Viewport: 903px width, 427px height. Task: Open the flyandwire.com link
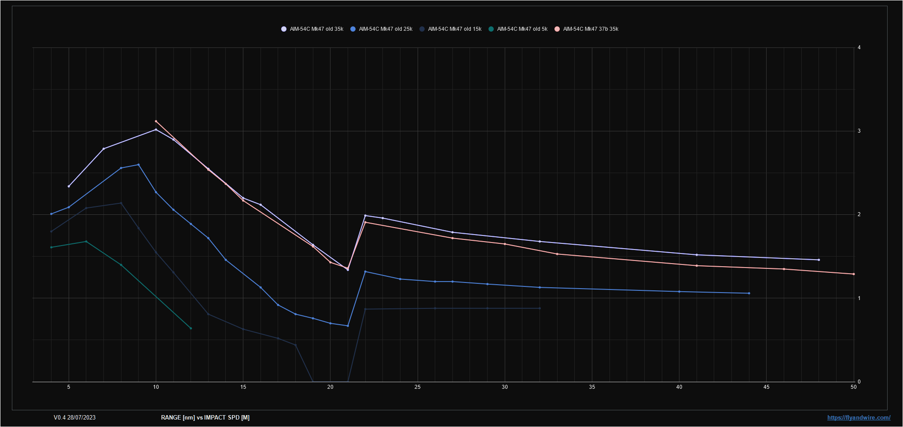[859, 418]
